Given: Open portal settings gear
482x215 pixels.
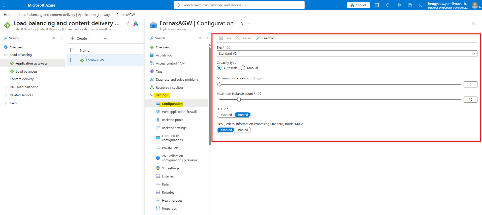Looking at the screenshot, I should (x=399, y=5).
